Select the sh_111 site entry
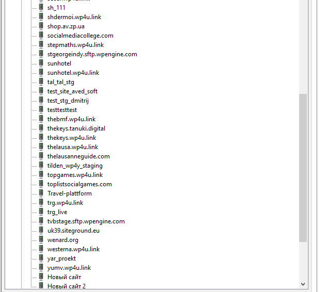This screenshot has height=292, width=328. [56, 8]
